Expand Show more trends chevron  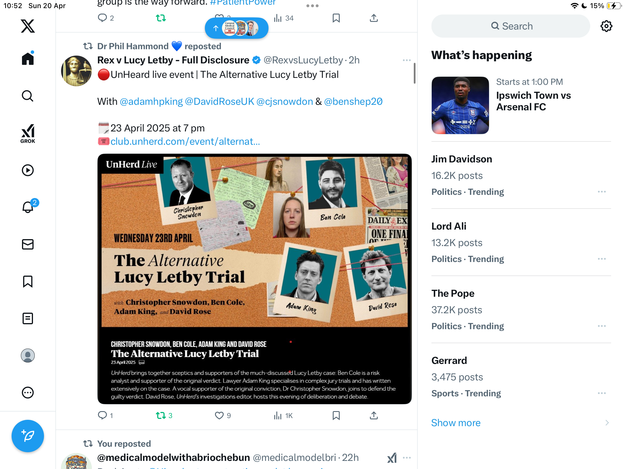coord(607,423)
